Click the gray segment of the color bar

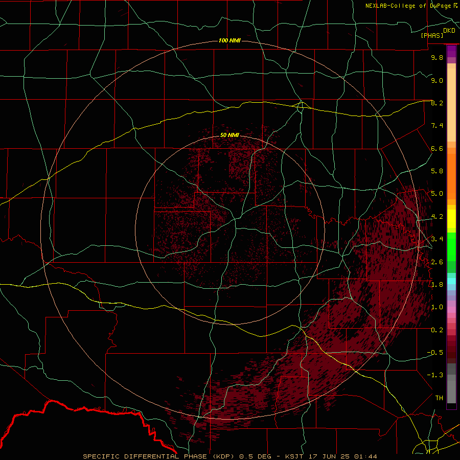(451, 383)
